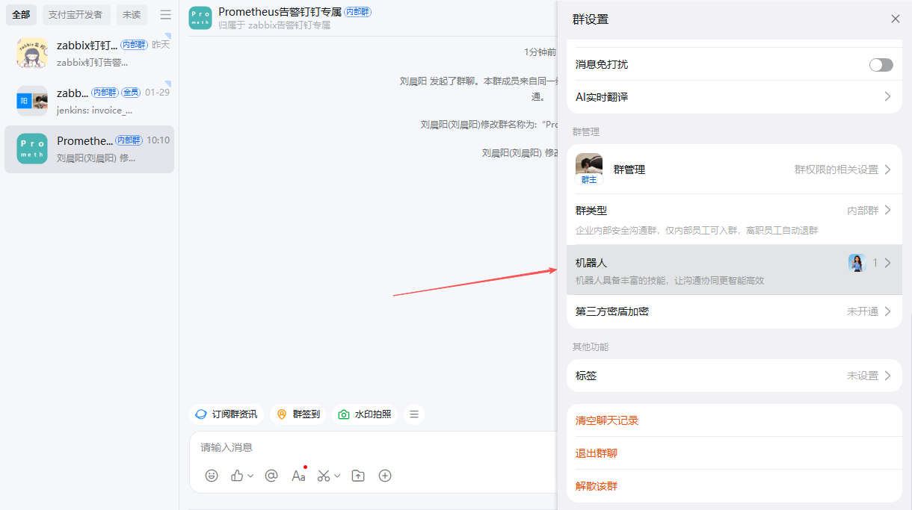Toggle the 消息免打扰 switch

tap(881, 65)
